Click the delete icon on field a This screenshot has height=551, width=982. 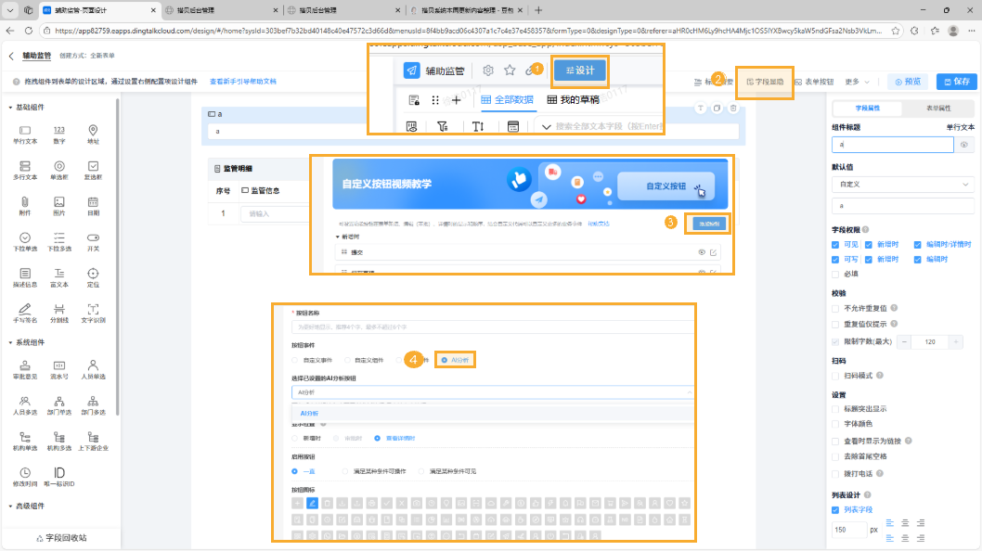point(733,109)
